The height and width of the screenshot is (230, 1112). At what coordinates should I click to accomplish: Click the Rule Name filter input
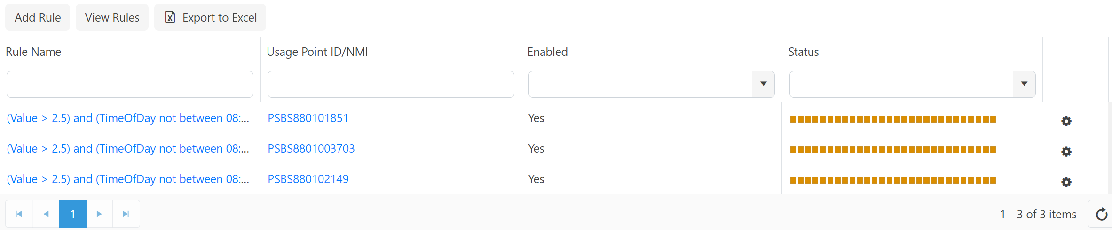(130, 84)
